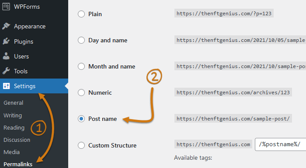The width and height of the screenshot is (306, 168).
Task: Open Writing settings submenu item
Action: (13, 115)
